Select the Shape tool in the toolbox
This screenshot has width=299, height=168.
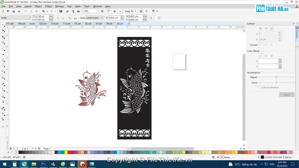pyautogui.click(x=3, y=31)
